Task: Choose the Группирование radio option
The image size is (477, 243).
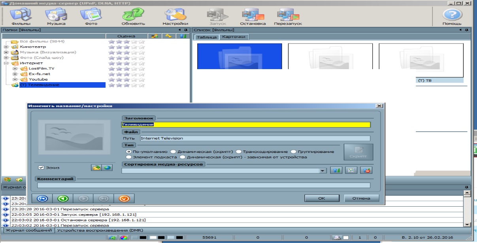Action: (293, 151)
